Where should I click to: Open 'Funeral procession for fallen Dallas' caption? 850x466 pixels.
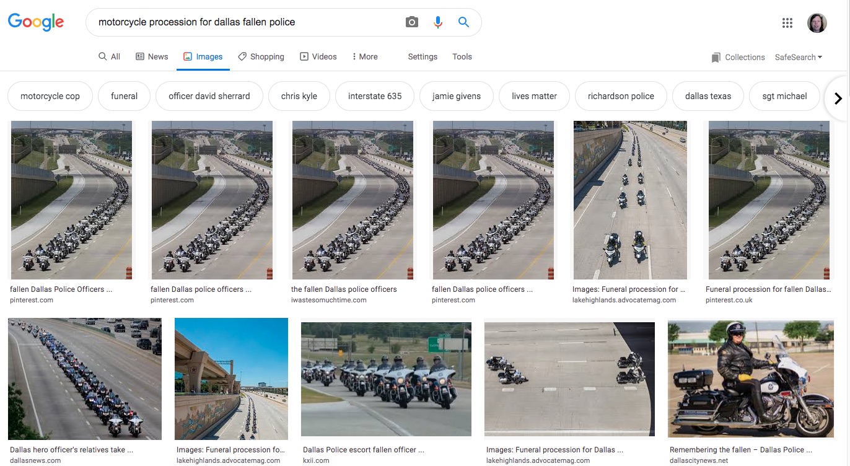click(768, 289)
